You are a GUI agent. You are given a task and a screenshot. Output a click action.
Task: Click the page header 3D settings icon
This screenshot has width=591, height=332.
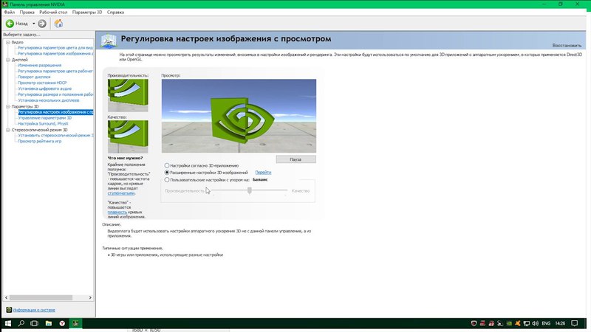109,41
